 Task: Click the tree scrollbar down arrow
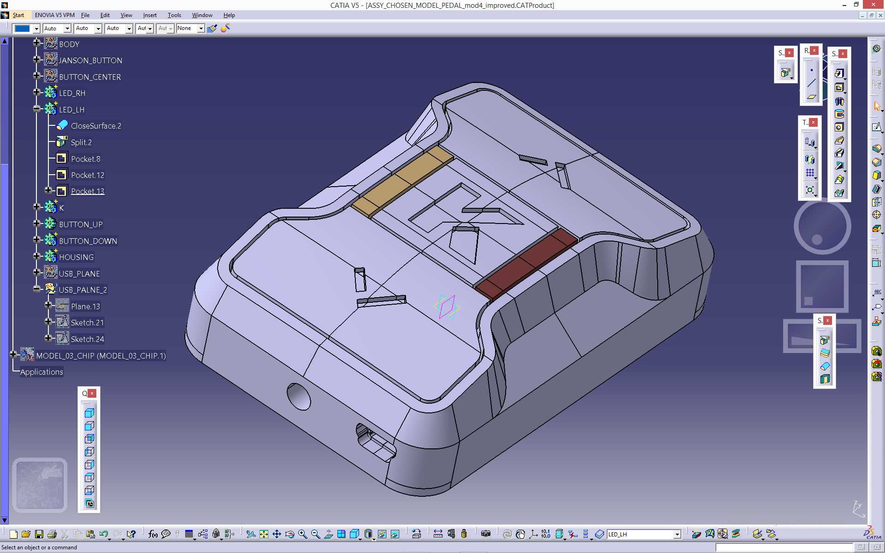point(5,520)
